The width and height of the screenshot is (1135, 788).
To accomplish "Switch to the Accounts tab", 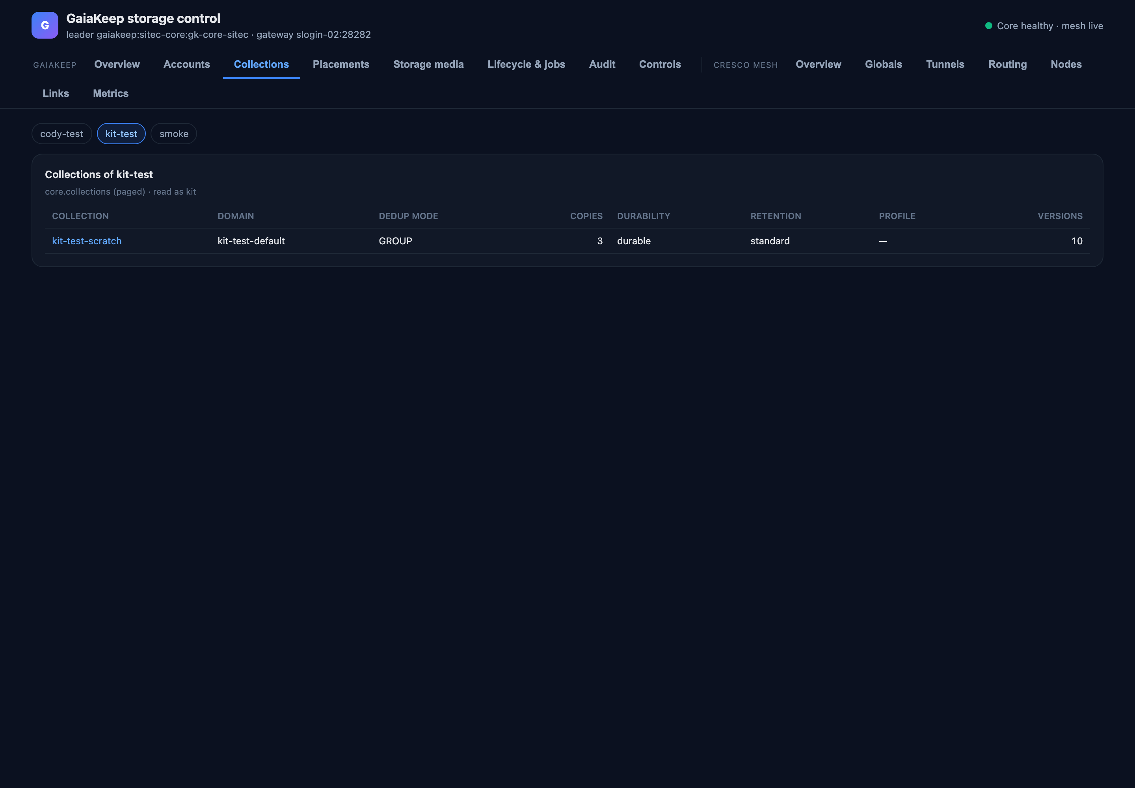I will tap(187, 64).
